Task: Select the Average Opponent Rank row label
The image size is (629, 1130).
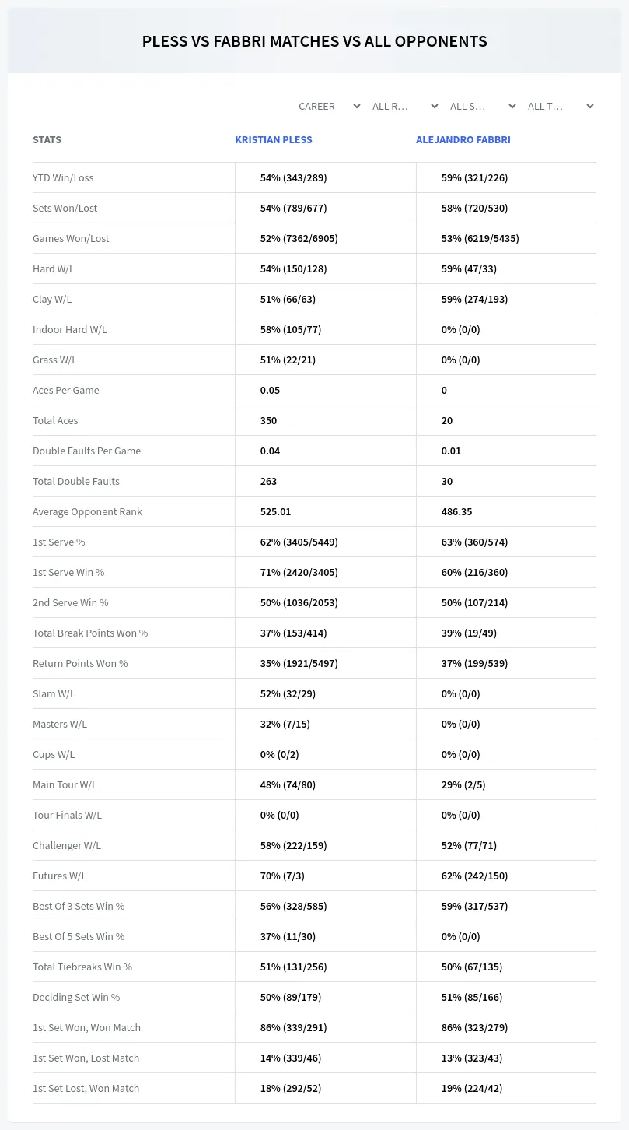Action: (x=87, y=511)
